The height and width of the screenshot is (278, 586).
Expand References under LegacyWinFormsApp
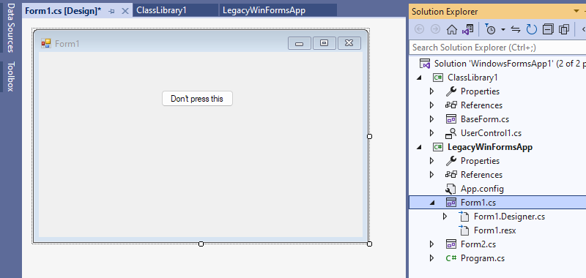pos(432,175)
